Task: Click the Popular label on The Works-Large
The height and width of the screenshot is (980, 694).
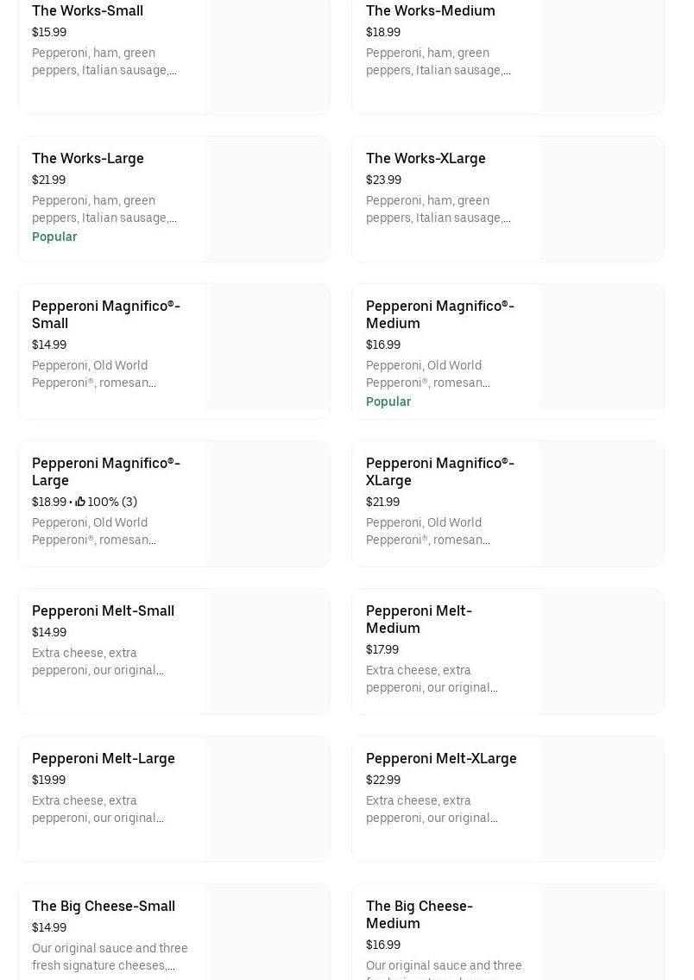Action: (x=54, y=237)
